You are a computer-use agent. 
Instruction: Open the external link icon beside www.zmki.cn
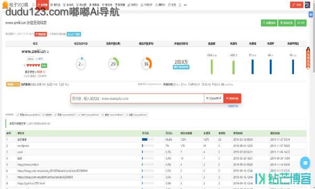coord(48,52)
